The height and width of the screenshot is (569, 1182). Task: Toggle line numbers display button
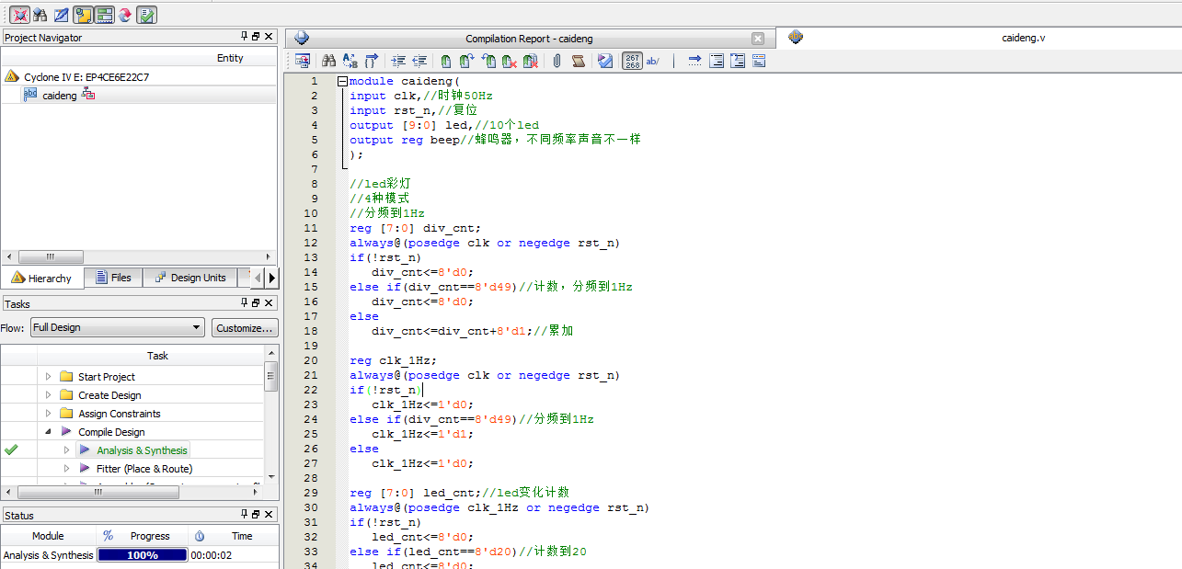click(x=632, y=62)
